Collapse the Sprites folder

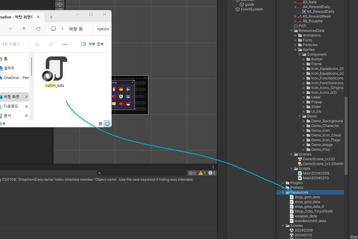(295, 50)
